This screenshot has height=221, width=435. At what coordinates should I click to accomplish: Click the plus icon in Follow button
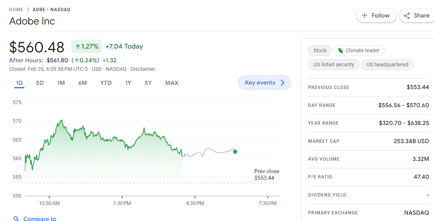pyautogui.click(x=365, y=16)
